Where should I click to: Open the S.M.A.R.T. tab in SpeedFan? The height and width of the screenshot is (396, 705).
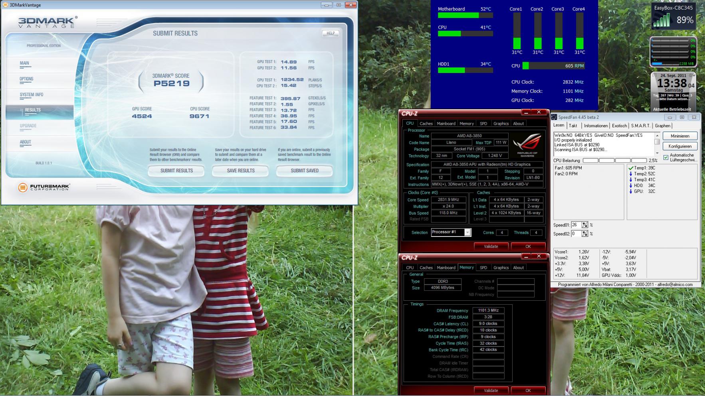coord(640,126)
